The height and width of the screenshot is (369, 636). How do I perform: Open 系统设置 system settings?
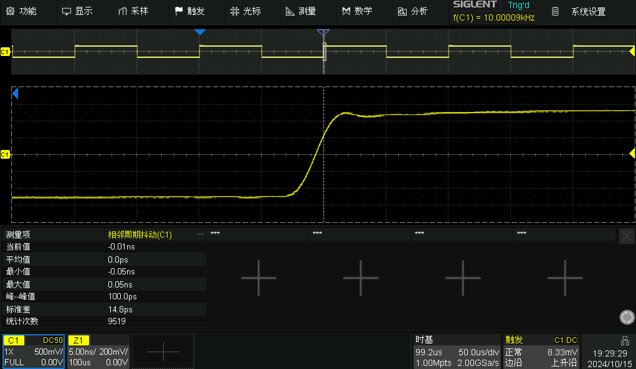coord(588,12)
